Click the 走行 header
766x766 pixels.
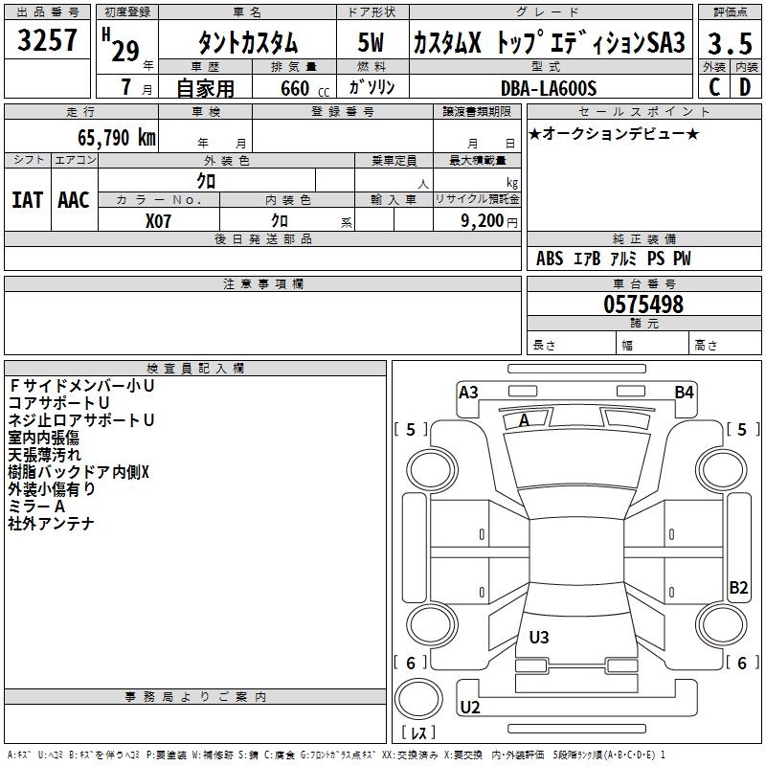point(81,112)
